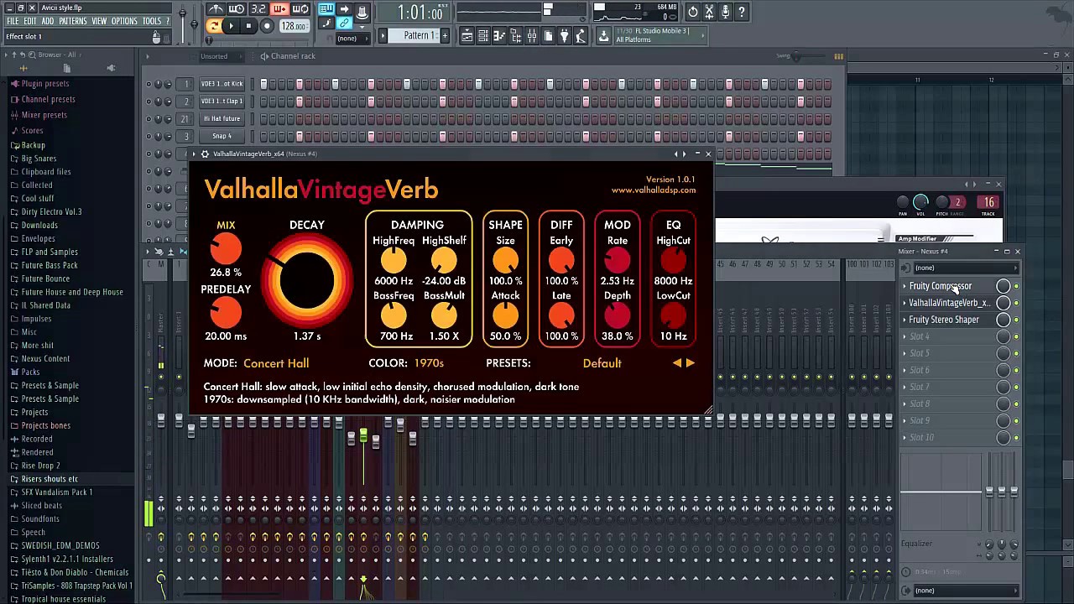Screen dimensions: 1074x604
Task: Click the next preset right arrow
Action: tap(691, 363)
